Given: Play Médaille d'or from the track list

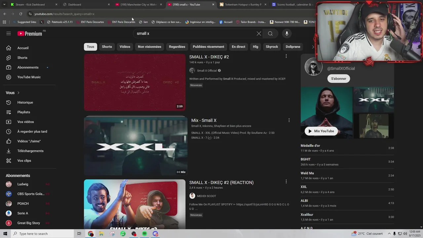Looking at the screenshot, I should (347, 148).
